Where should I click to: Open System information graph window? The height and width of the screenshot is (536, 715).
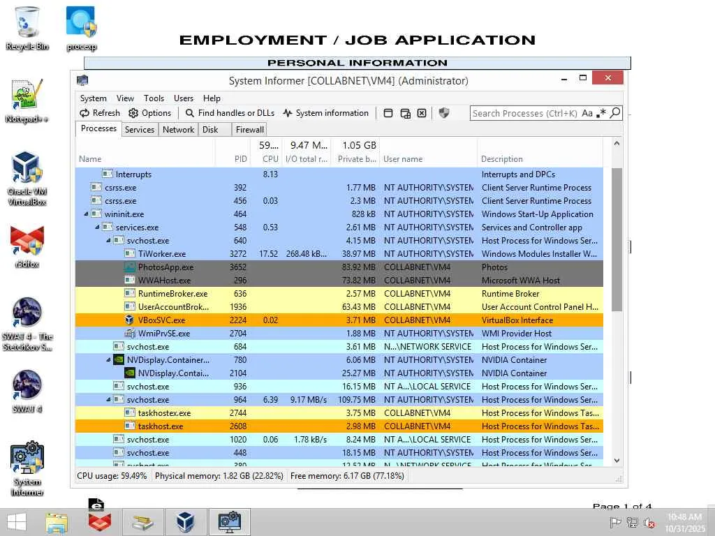pyautogui.click(x=325, y=113)
